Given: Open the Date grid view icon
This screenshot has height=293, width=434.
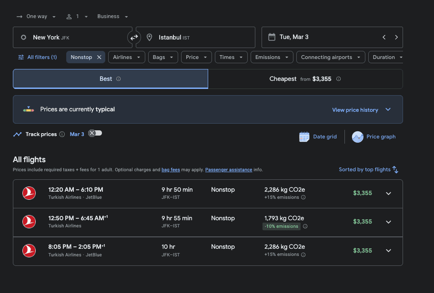Looking at the screenshot, I should 304,137.
